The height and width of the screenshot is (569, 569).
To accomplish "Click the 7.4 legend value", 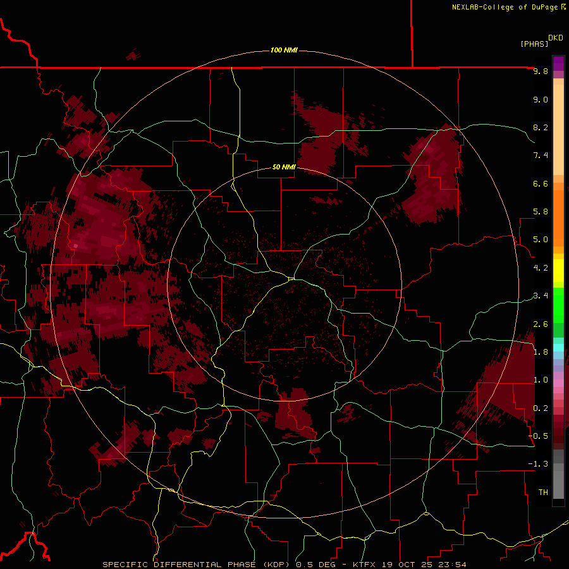I will [541, 156].
